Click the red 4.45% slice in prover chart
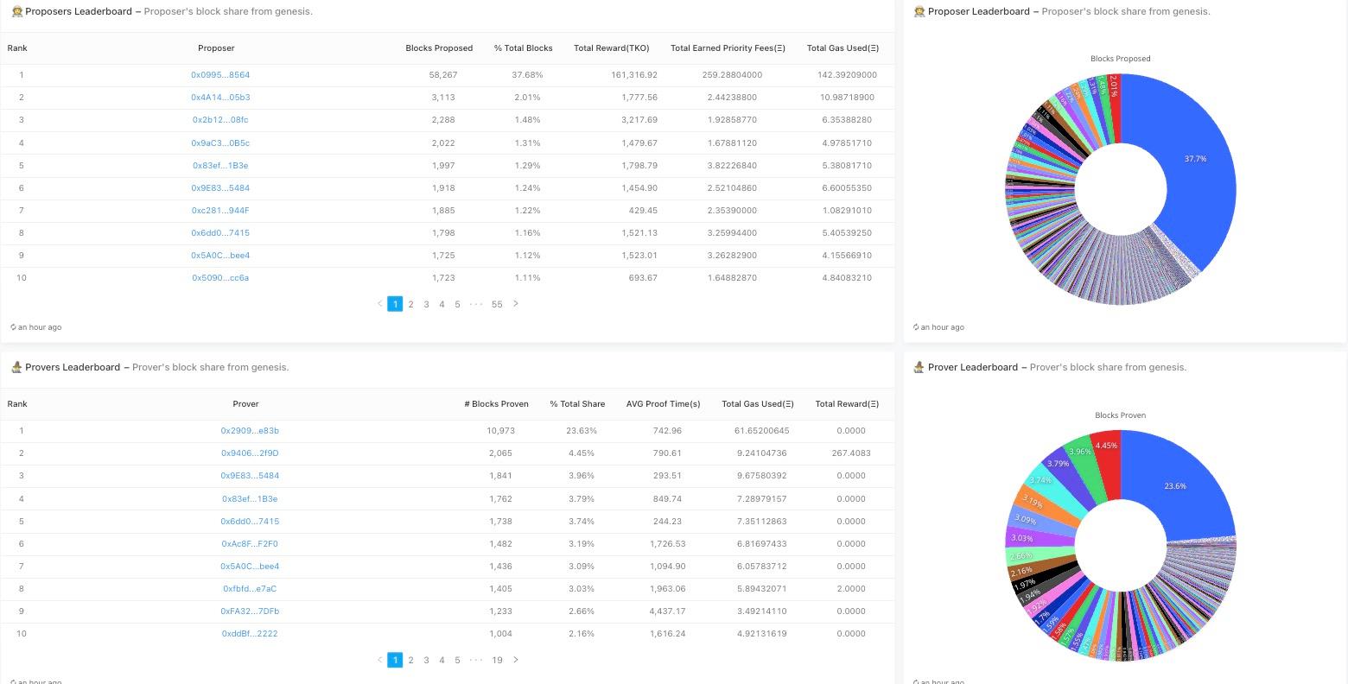The image size is (1348, 684). (x=1108, y=462)
